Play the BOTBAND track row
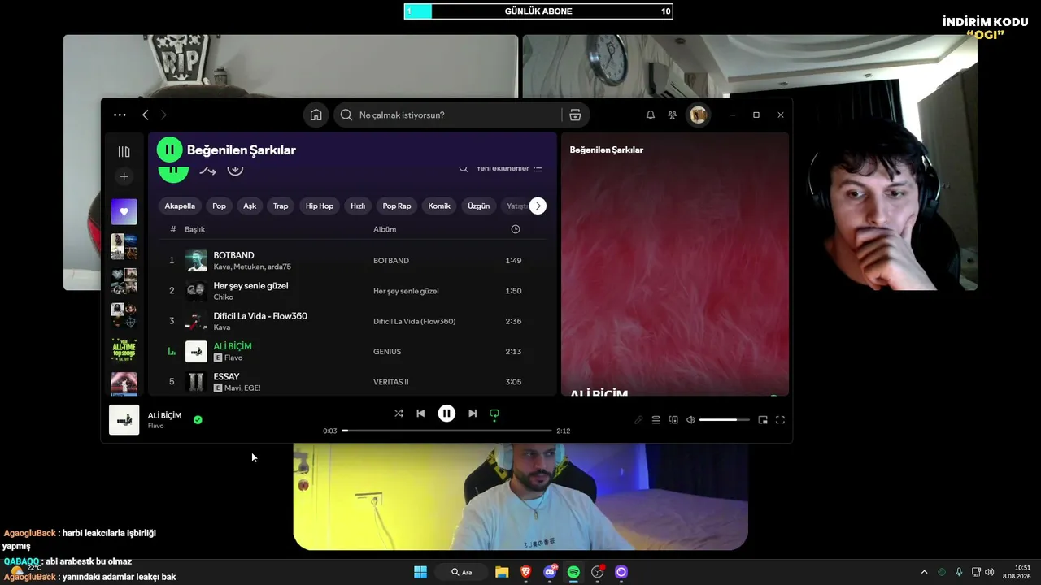Viewport: 1041px width, 585px height. (353, 260)
